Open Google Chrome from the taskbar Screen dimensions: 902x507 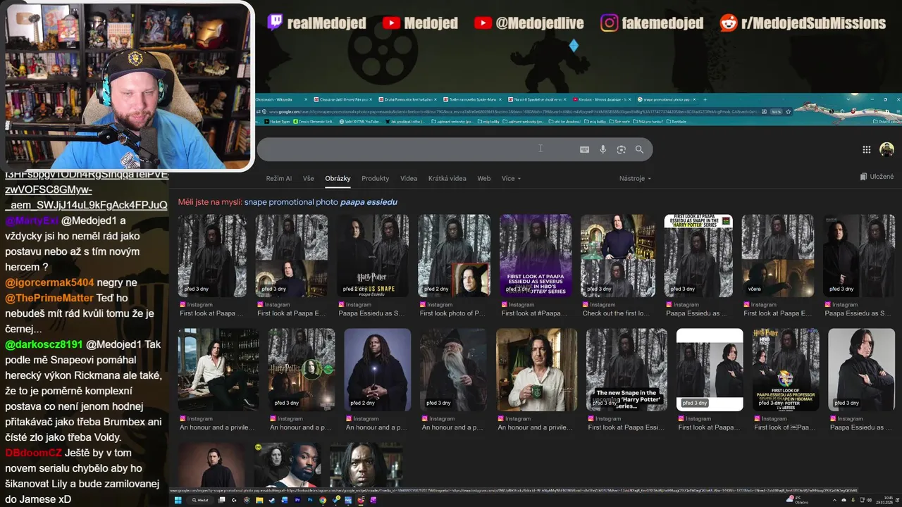point(323,500)
